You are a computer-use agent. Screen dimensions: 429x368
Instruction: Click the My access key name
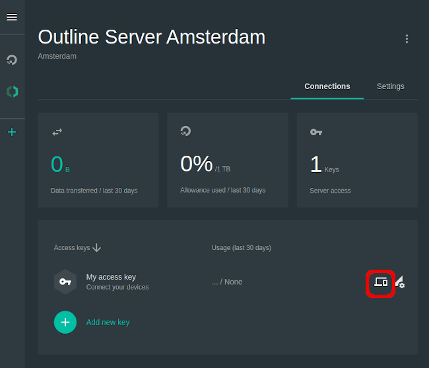point(111,277)
